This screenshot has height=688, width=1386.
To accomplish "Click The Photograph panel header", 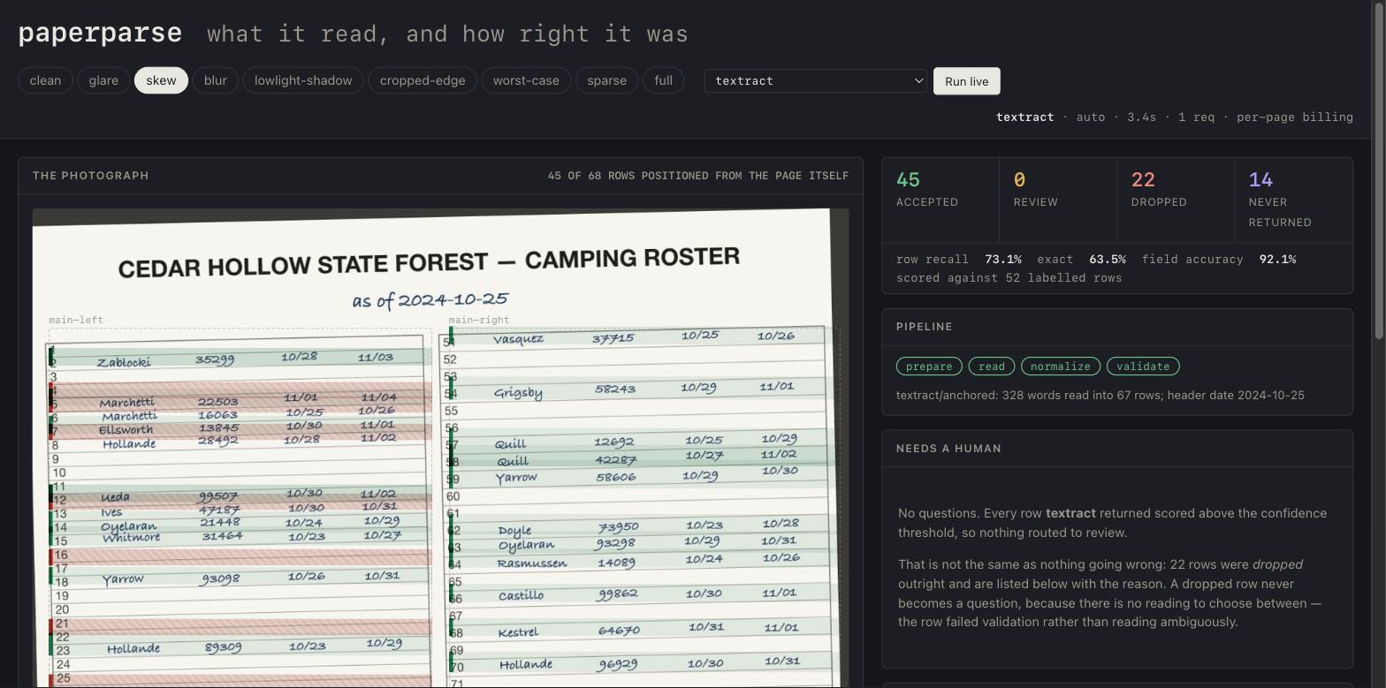I will click(x=91, y=176).
